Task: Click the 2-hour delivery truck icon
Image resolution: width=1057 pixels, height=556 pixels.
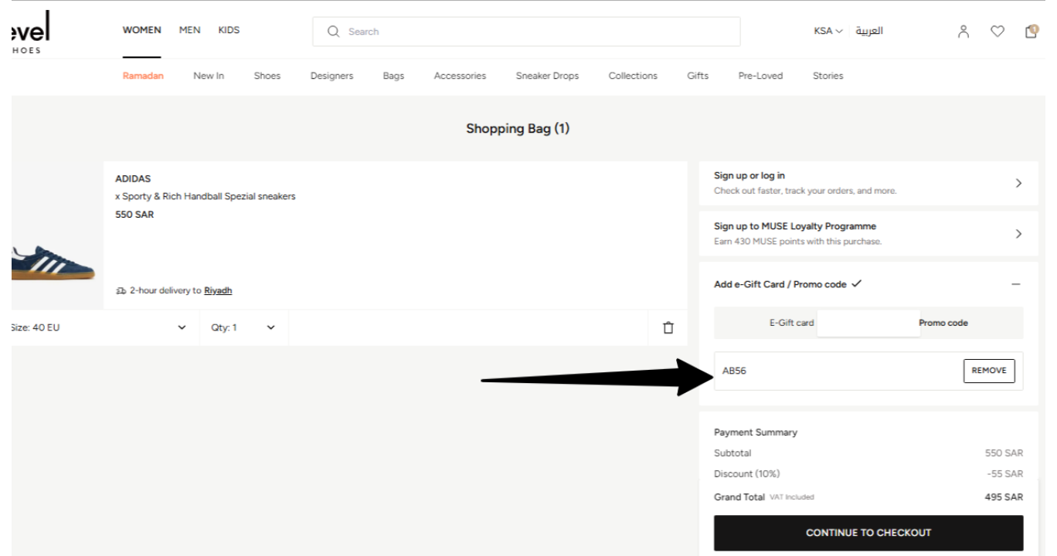Action: [120, 291]
